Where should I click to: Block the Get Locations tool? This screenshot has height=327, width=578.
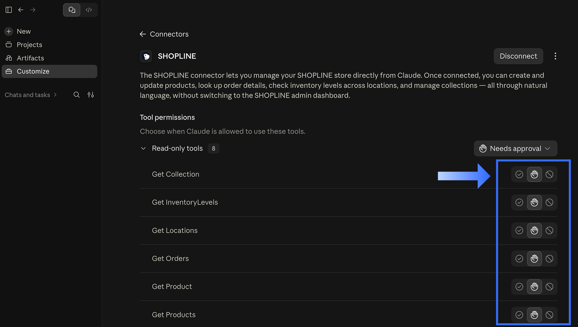549,230
